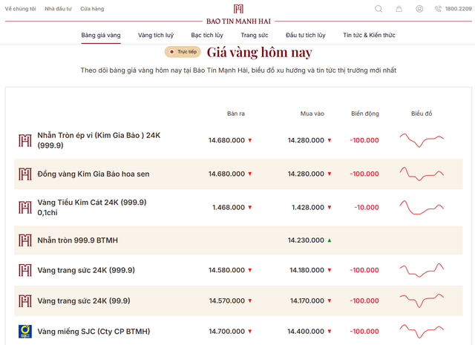This screenshot has height=345, width=475.
Task: Open the trend chart for Vàng Tiểu Kim Cát
Action: click(422, 208)
